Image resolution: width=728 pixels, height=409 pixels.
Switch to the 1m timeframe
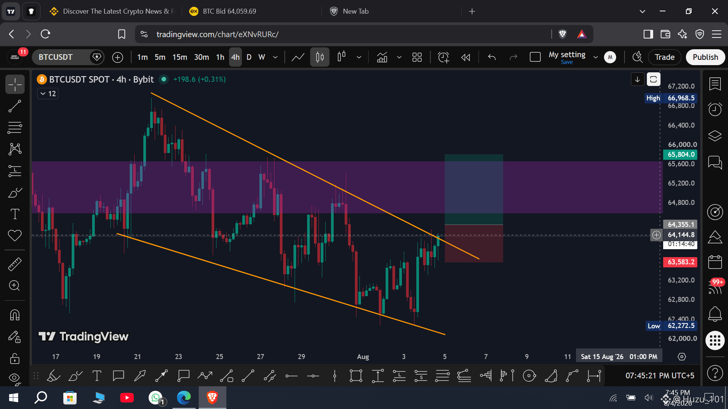(142, 57)
